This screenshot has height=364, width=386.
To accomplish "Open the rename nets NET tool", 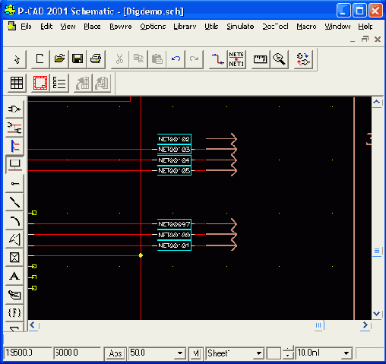I will (236, 59).
